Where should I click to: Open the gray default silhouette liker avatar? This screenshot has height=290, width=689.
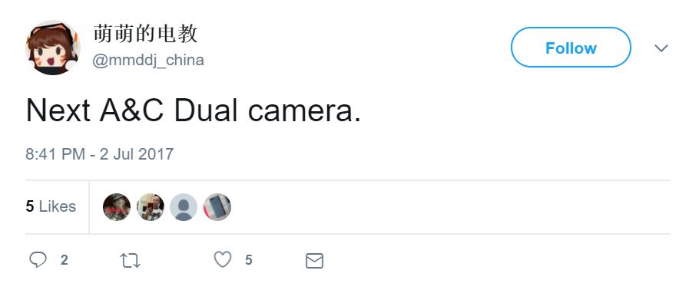pyautogui.click(x=184, y=206)
